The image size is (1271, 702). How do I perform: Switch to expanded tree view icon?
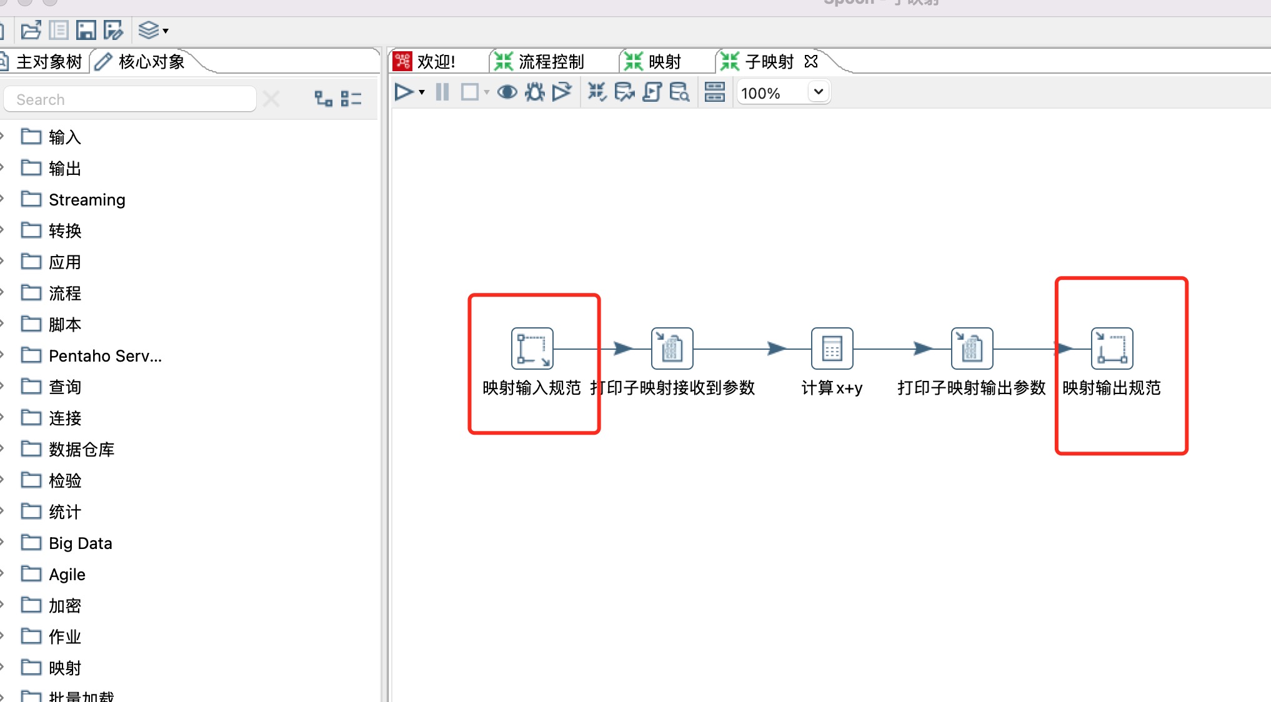point(323,99)
